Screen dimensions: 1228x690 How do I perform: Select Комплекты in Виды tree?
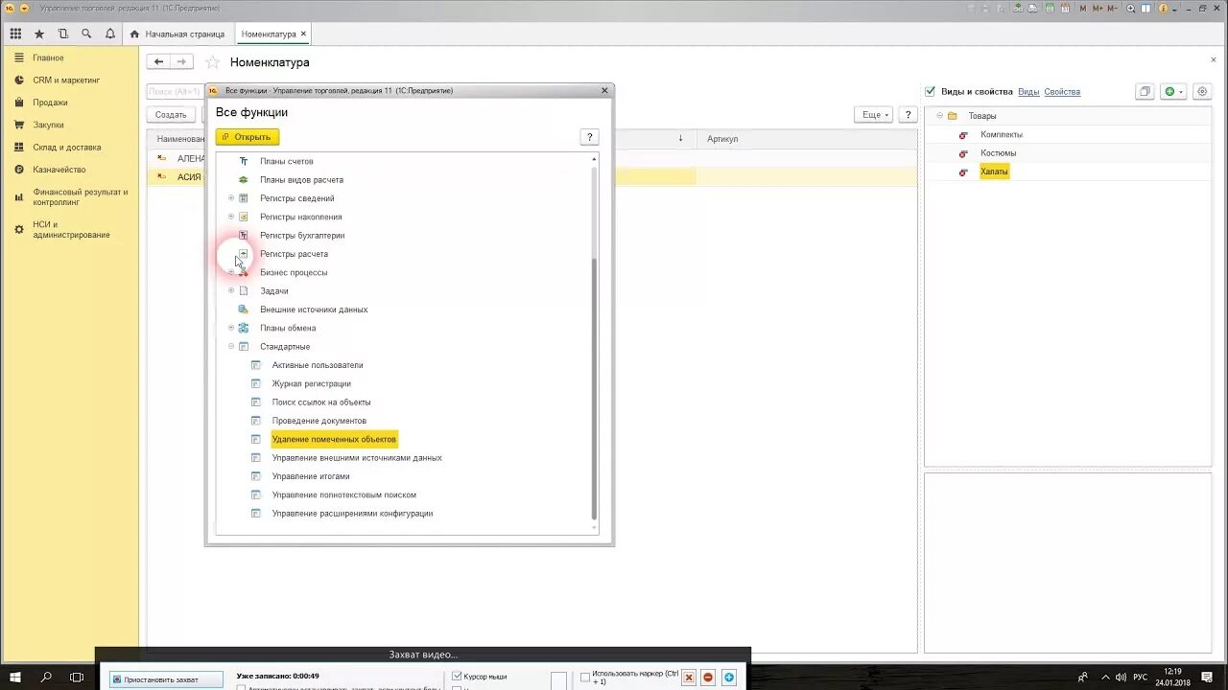pyautogui.click(x=1002, y=135)
